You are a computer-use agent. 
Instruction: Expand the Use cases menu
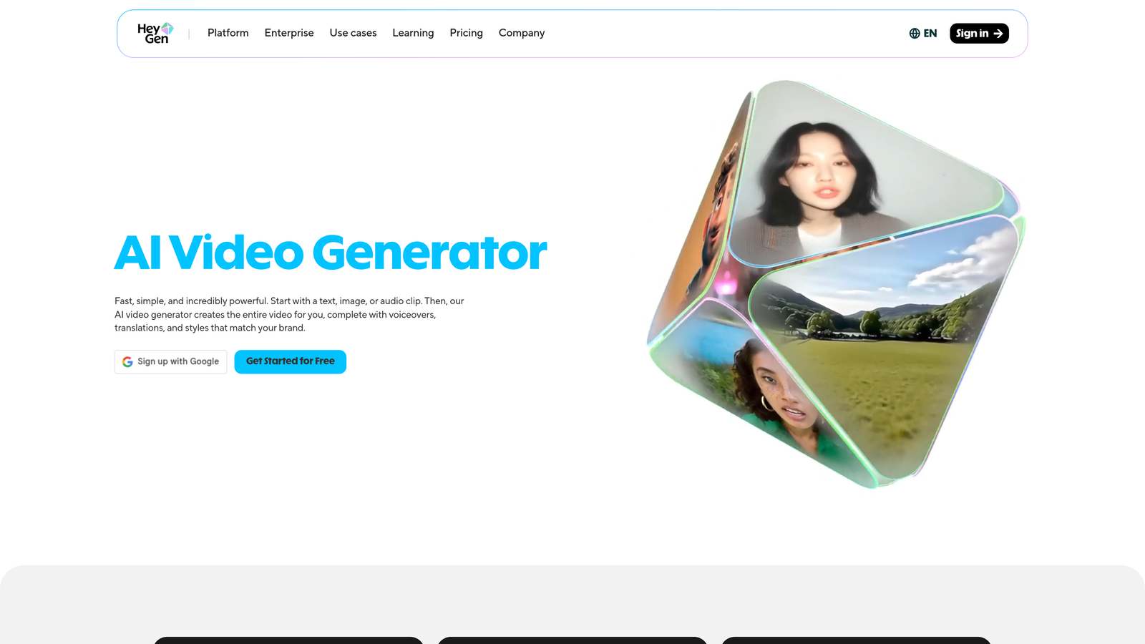coord(353,33)
